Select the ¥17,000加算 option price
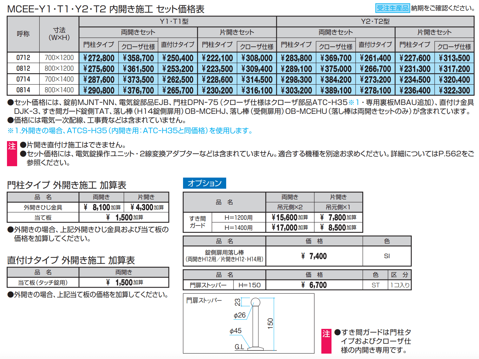Viewport: 479px width, 359px height. [290, 227]
